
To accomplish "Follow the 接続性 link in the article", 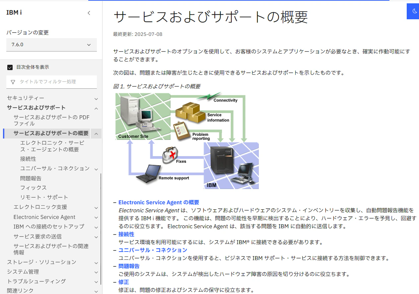I will (x=126, y=234).
